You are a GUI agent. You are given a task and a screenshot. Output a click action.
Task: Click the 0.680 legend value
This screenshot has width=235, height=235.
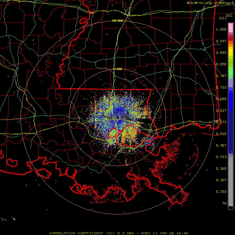221,99
